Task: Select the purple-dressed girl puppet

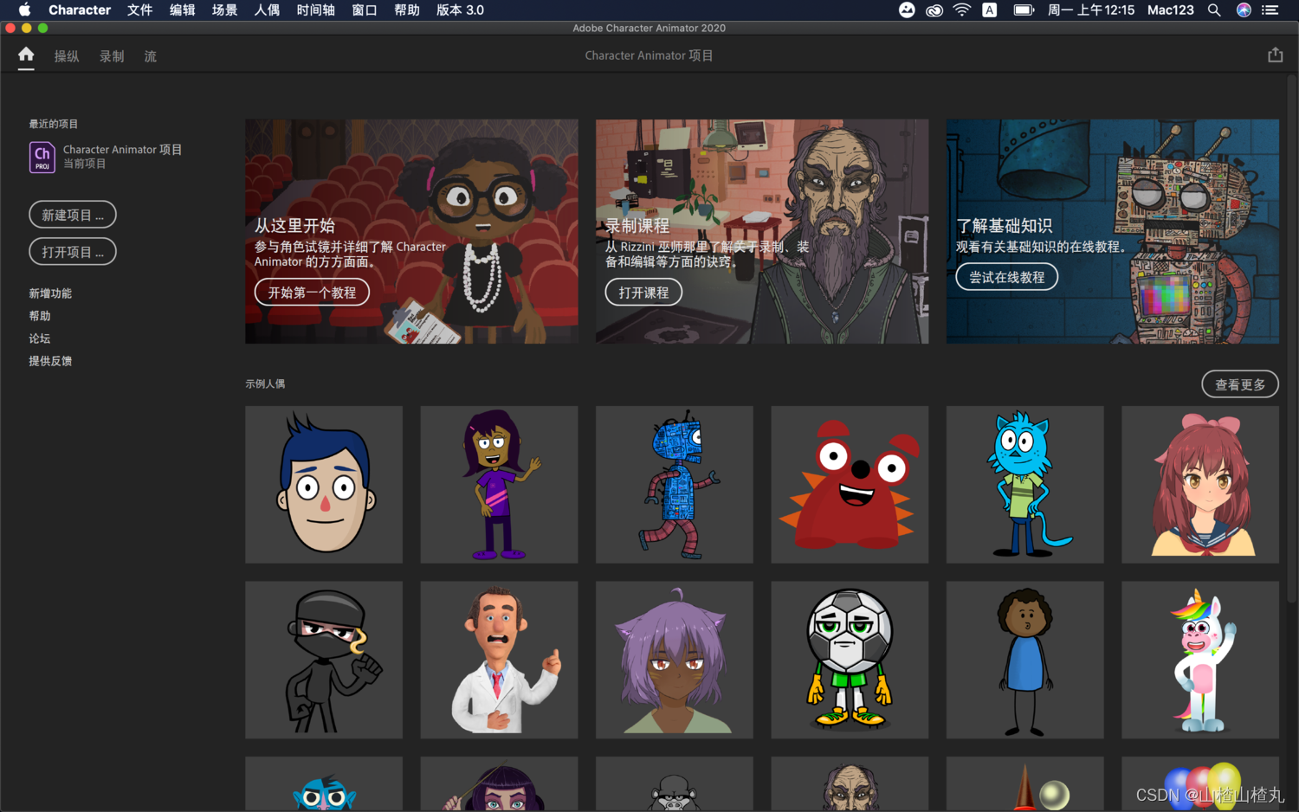Action: tap(499, 485)
